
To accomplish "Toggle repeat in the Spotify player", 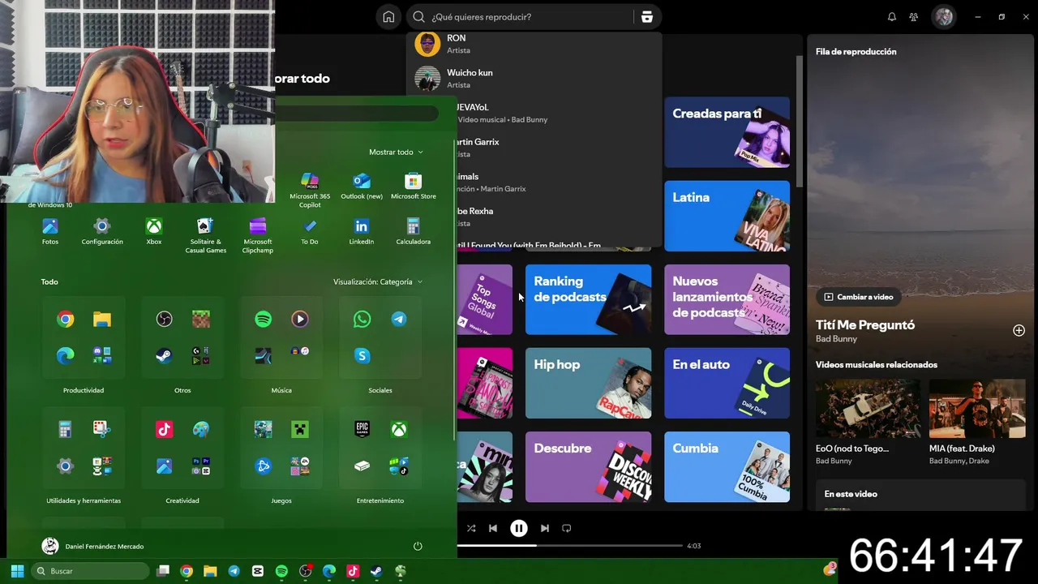I will pos(567,528).
